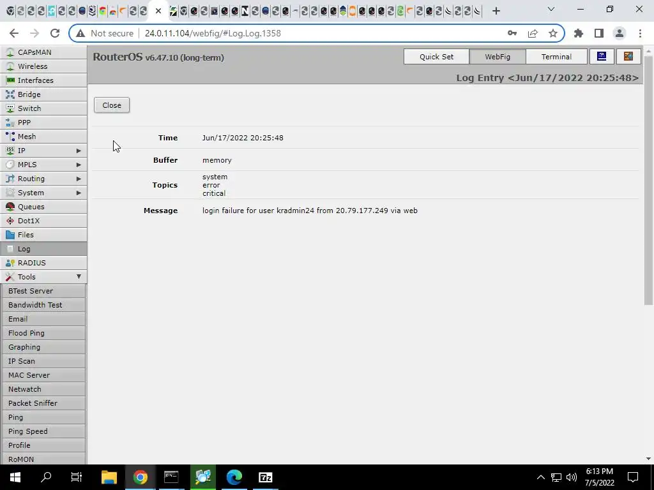
Task: Click the volume speaker tray icon
Action: tap(572, 477)
